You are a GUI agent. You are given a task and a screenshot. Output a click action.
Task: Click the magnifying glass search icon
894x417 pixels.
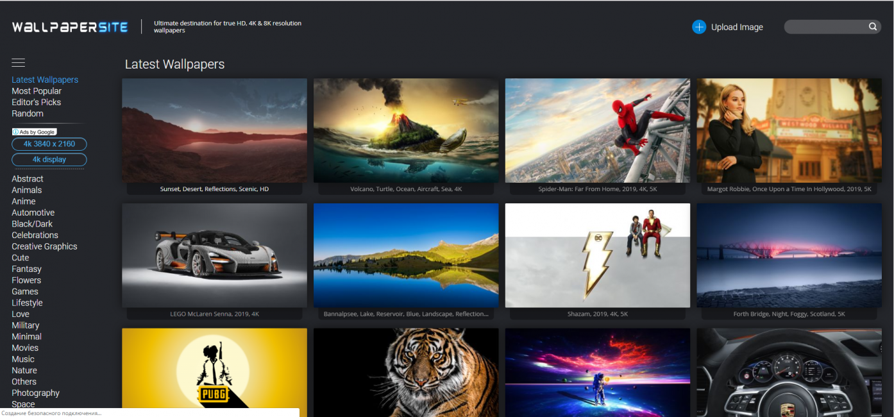click(x=873, y=27)
